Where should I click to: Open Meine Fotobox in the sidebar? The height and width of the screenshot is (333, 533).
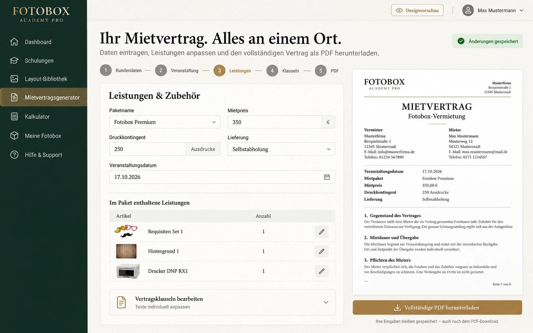(x=44, y=136)
